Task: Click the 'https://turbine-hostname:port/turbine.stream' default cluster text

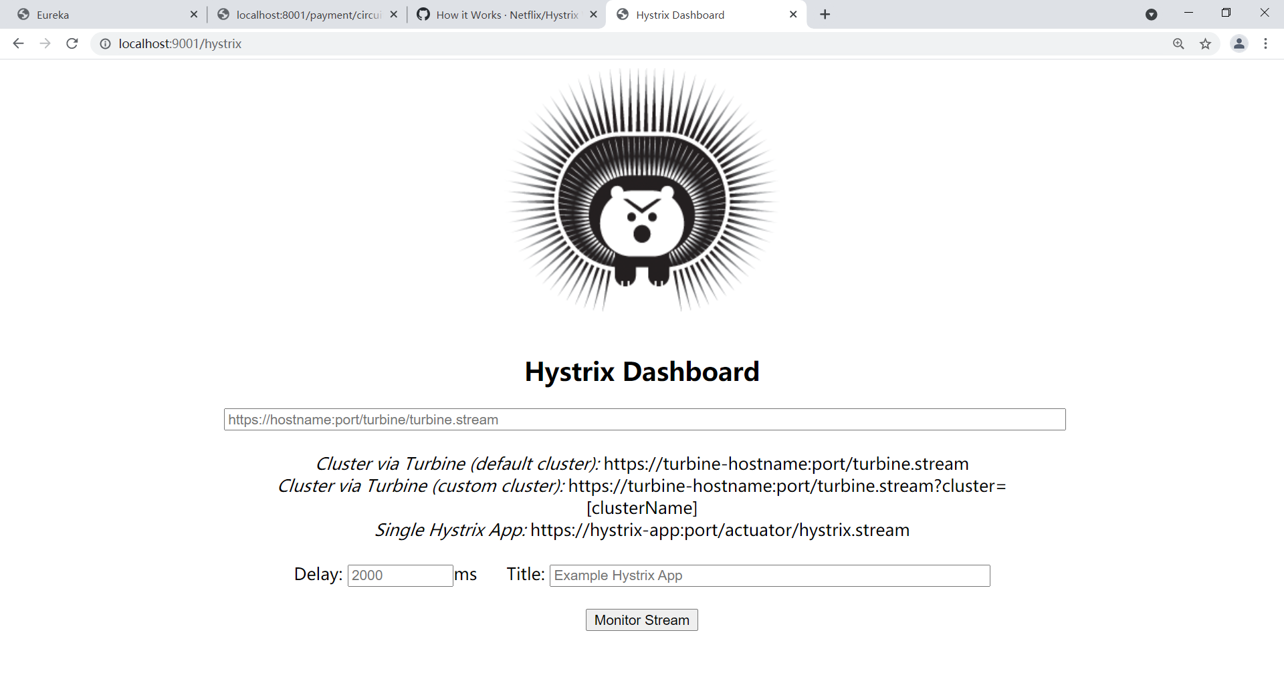Action: [786, 464]
